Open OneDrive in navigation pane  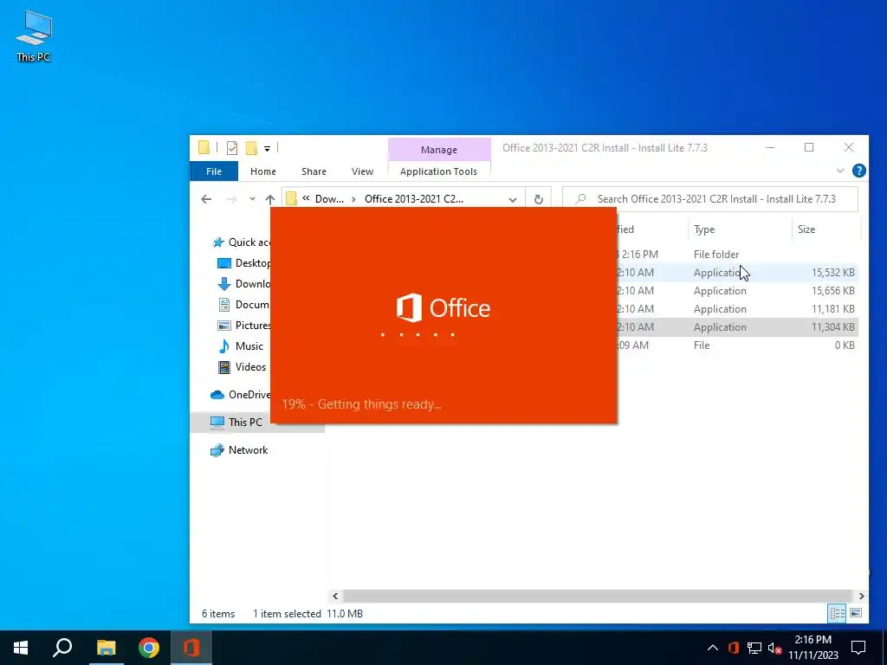(x=241, y=395)
